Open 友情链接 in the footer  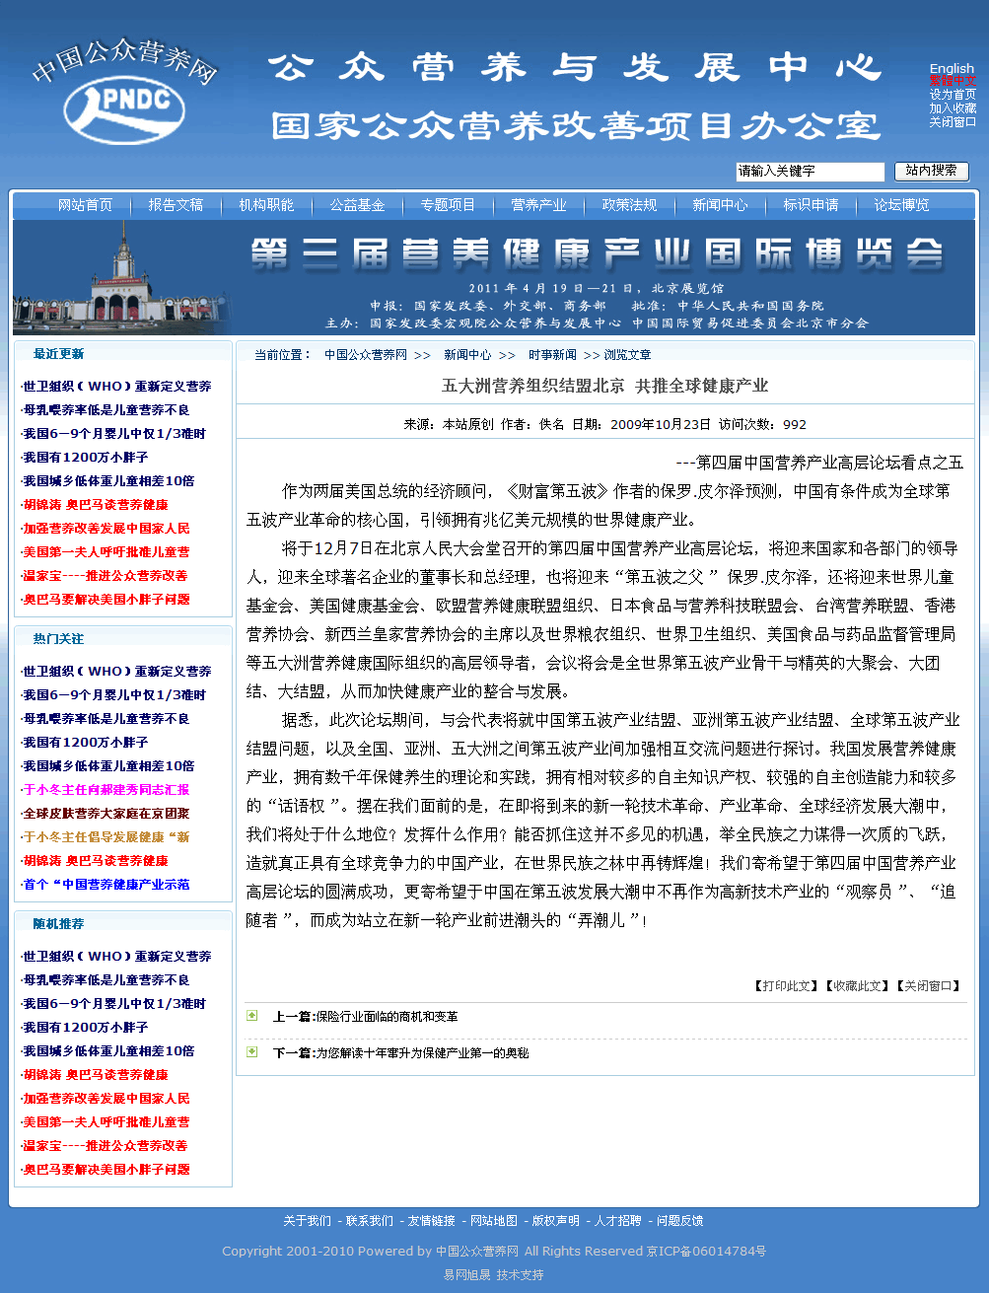432,1221
